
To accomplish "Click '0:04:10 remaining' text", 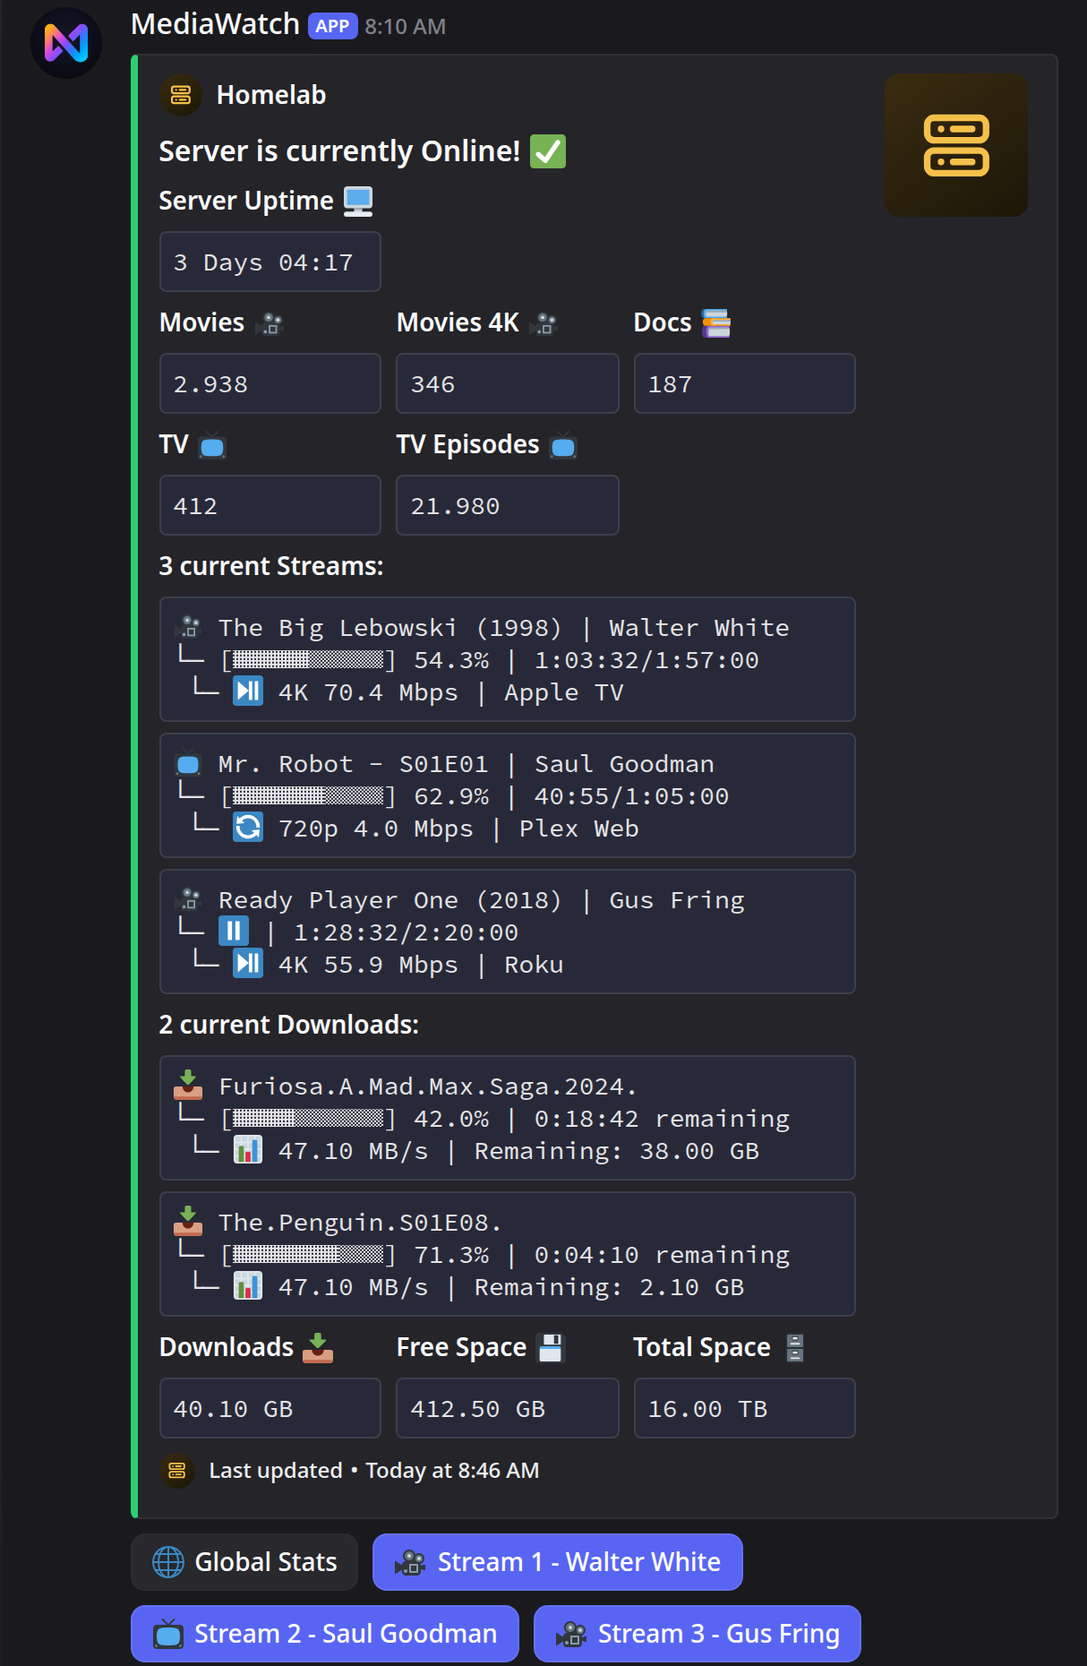I will coord(662,1255).
